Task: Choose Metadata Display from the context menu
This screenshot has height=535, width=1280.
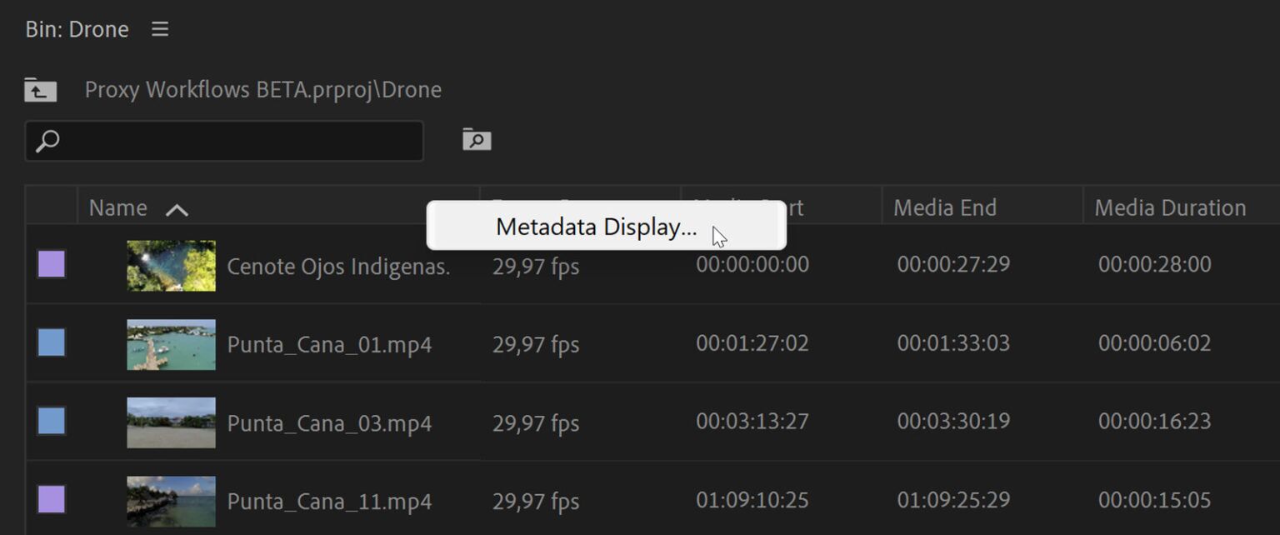Action: (595, 226)
